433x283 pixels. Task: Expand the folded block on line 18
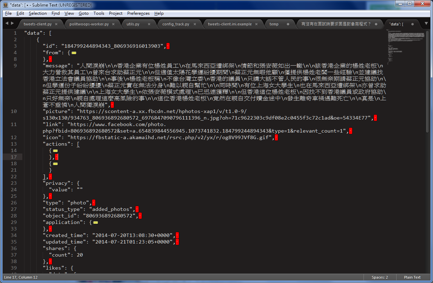coord(55,164)
